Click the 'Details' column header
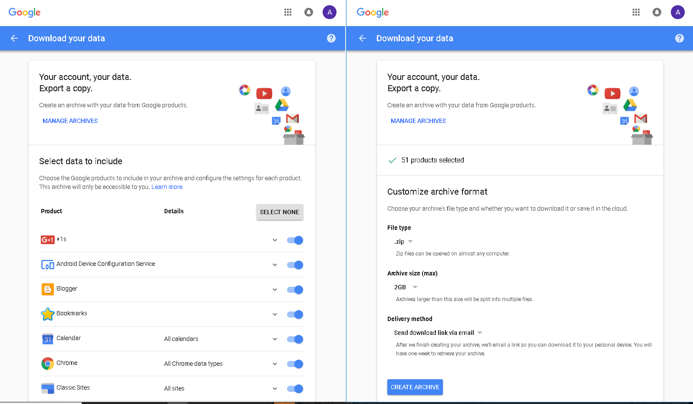 tap(174, 211)
